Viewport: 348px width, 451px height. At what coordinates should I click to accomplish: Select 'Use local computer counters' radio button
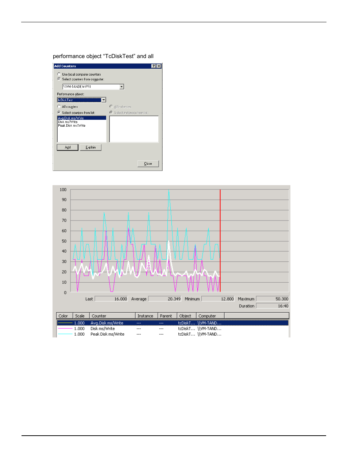(x=59, y=74)
